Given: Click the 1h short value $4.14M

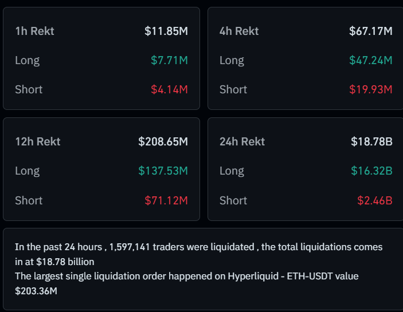Looking at the screenshot, I should [169, 89].
